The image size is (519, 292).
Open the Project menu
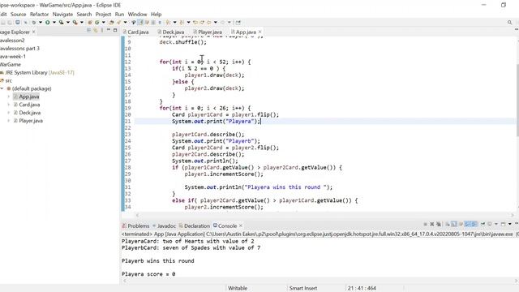pos(103,15)
